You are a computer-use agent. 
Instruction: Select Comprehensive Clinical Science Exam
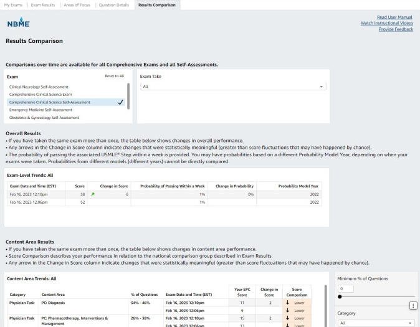[41, 94]
